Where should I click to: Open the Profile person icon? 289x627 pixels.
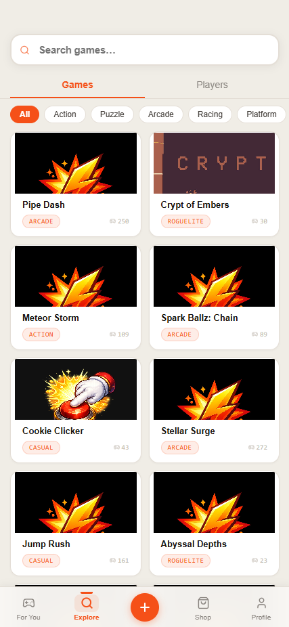pos(261,603)
